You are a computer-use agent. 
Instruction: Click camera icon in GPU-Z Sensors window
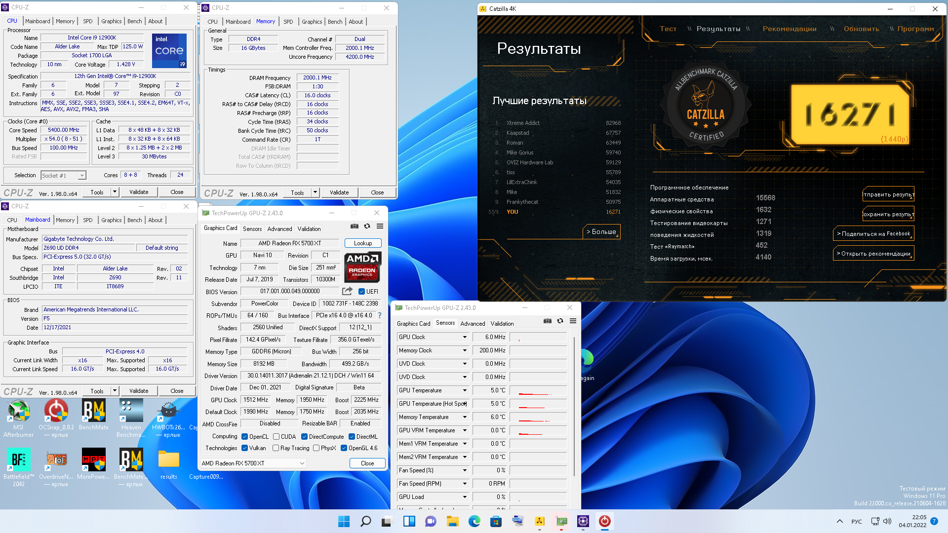[x=548, y=321]
